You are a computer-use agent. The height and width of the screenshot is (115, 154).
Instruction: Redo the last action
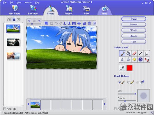[61, 23]
